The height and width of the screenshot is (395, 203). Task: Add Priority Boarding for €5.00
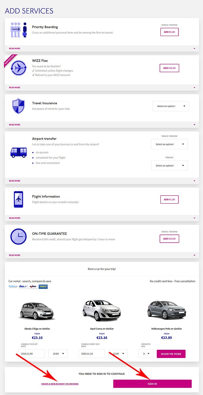[x=169, y=32]
